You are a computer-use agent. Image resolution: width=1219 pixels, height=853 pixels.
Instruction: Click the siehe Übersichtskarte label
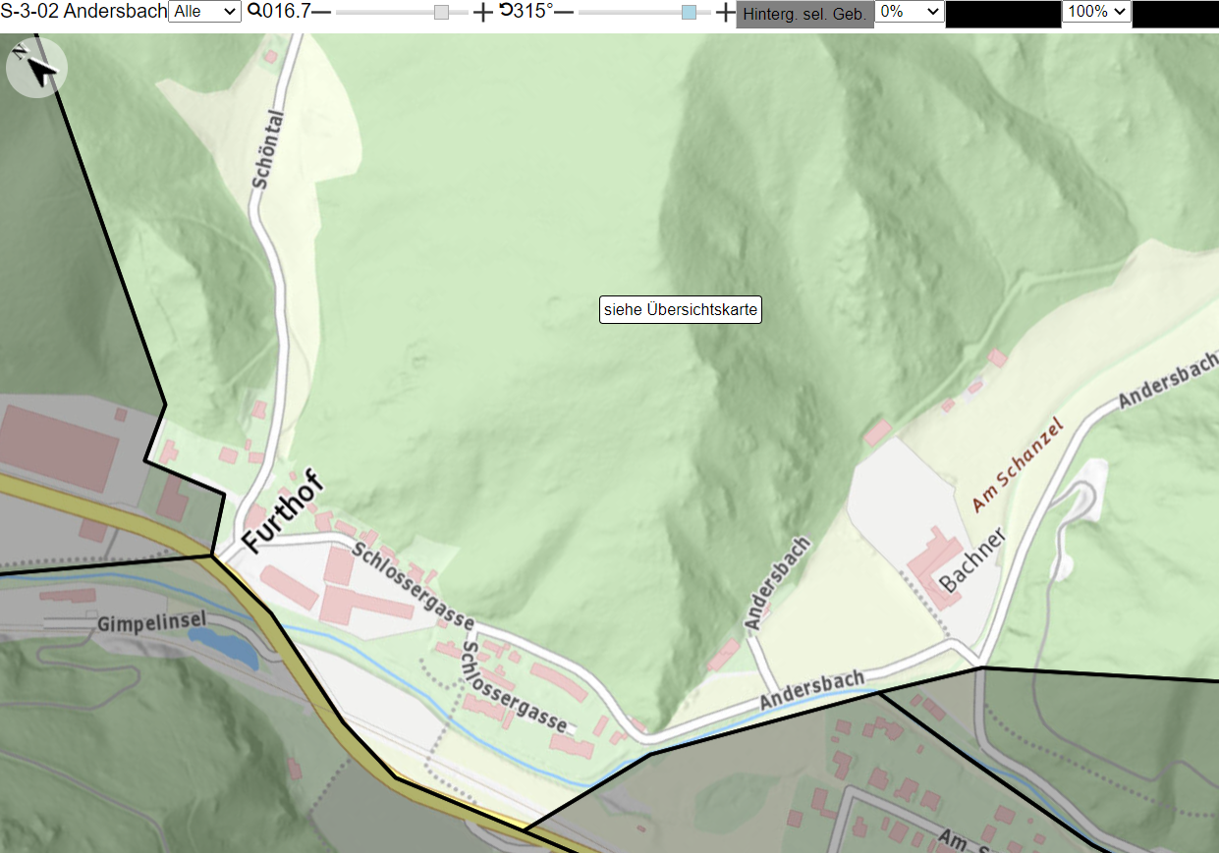pyautogui.click(x=681, y=309)
